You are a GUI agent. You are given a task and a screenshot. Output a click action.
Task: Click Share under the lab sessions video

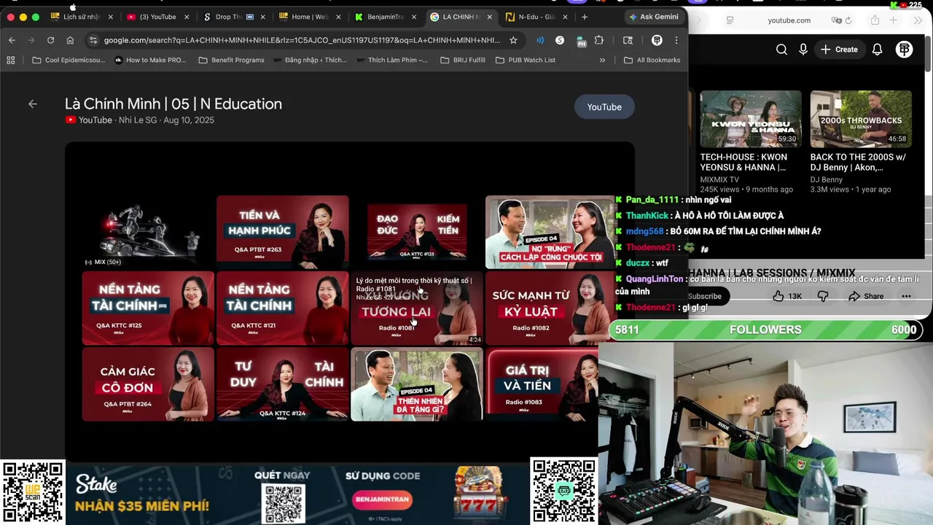[x=866, y=296]
